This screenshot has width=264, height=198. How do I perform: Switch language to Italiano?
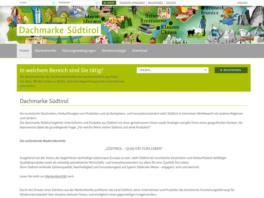click(243, 3)
